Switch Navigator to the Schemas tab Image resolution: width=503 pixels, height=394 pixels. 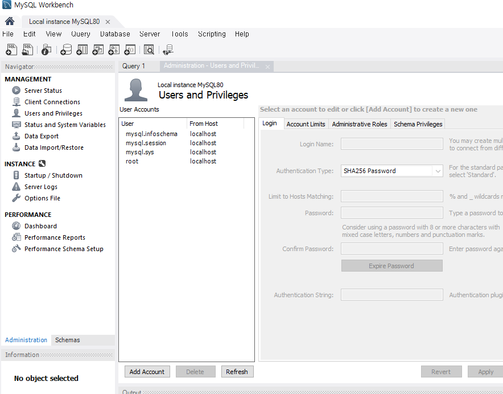point(67,340)
